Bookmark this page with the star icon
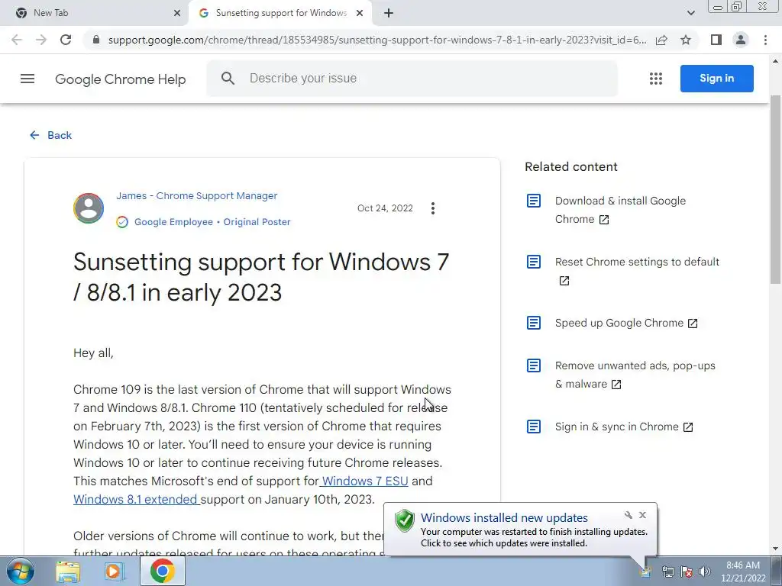This screenshot has height=586, width=782. tap(686, 40)
